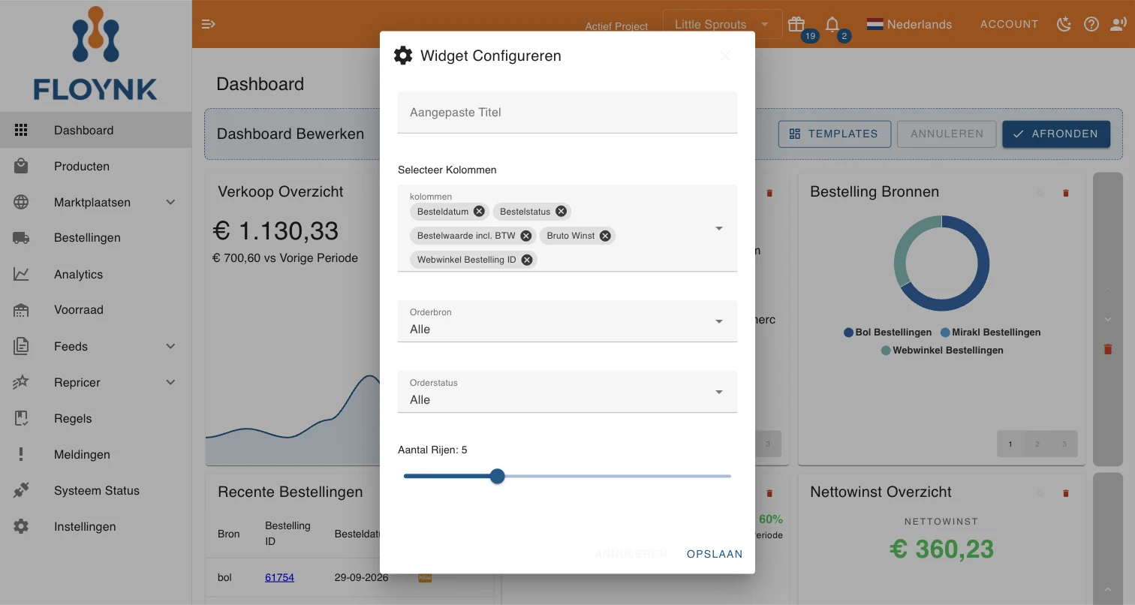This screenshot has width=1135, height=605.
Task: Expand the Repricer submenu
Action: pos(170,382)
